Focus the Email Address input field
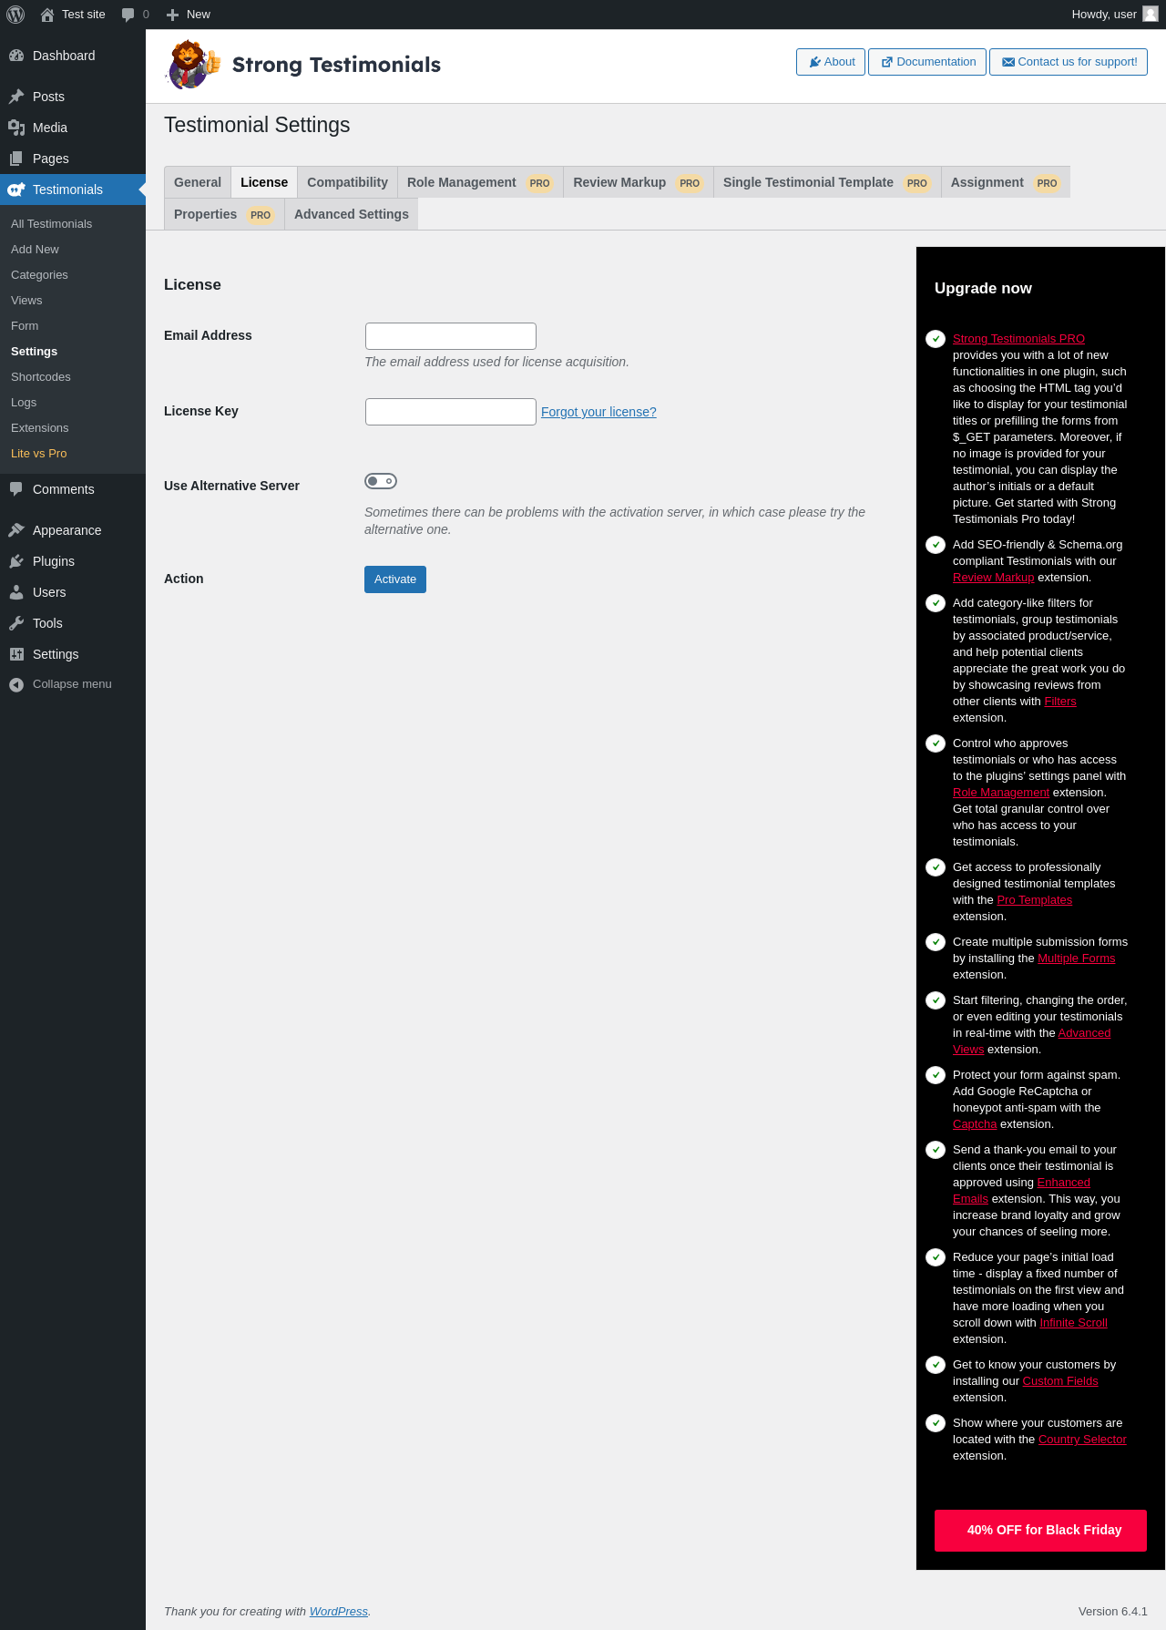 click(x=451, y=336)
